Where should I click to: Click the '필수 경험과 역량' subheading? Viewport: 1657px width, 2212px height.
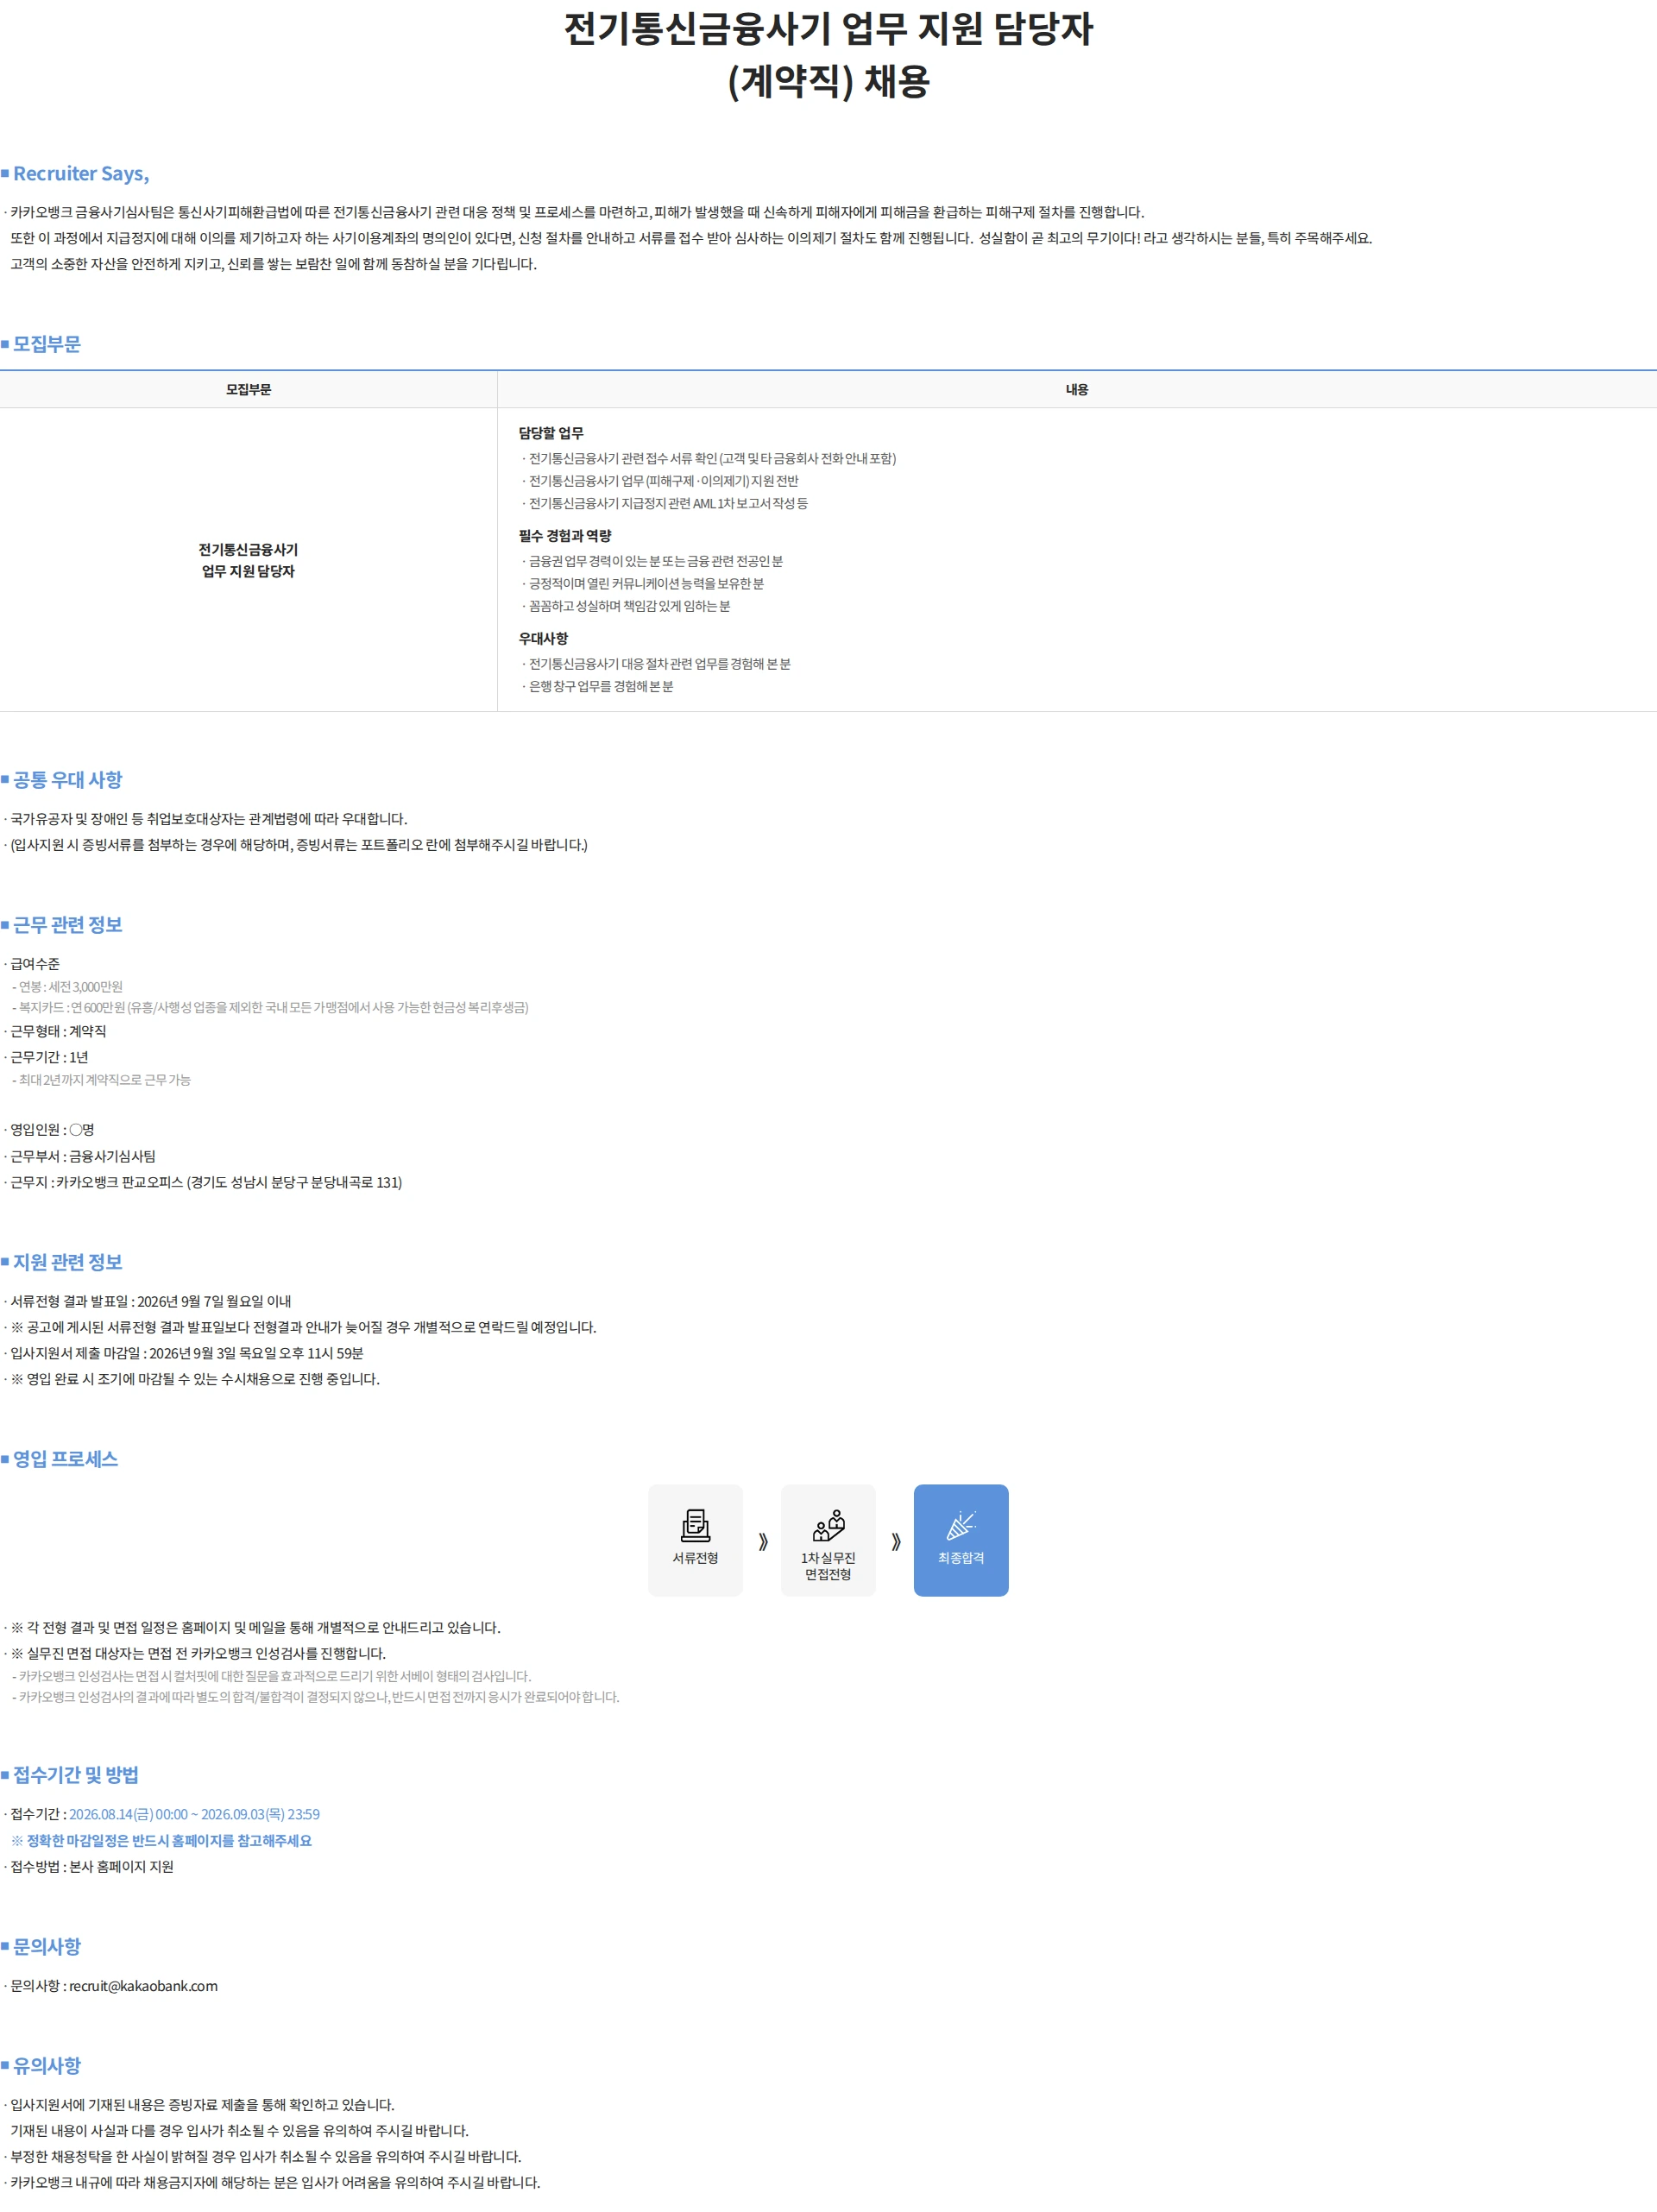coord(565,535)
